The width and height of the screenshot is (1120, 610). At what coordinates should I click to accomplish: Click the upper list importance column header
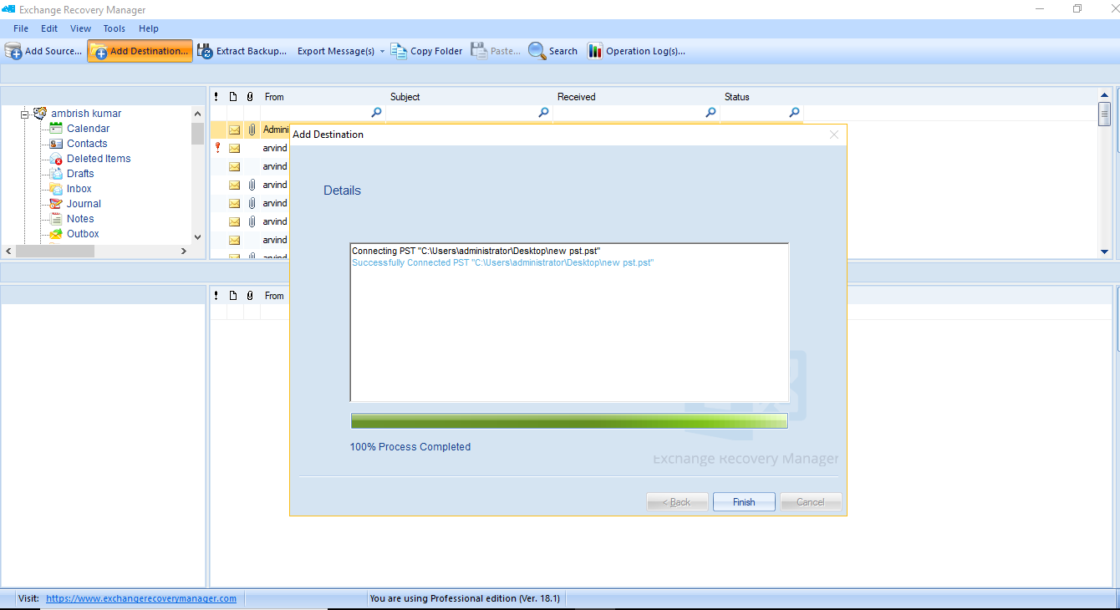coord(216,97)
